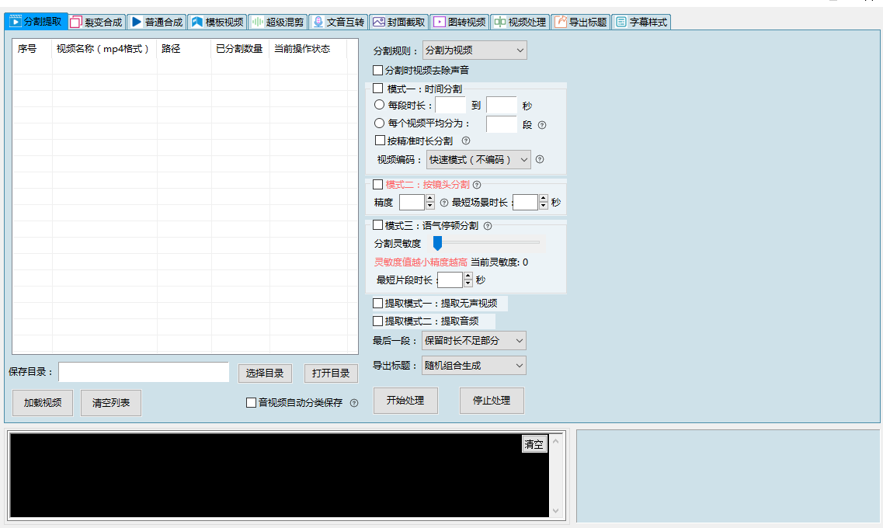The image size is (883, 528).
Task: Check 模式一：时间分割 option
Action: [377, 89]
